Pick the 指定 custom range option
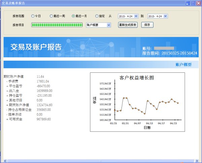The image size is (202, 163). 97,16
